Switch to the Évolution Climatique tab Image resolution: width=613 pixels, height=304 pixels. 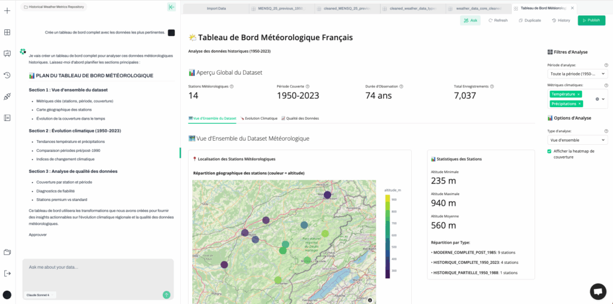259,118
